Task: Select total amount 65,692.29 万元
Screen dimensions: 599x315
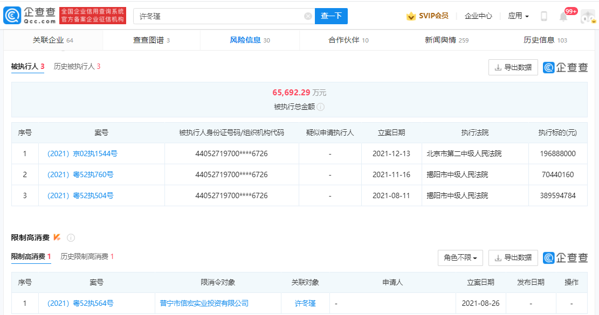Action: click(299, 93)
